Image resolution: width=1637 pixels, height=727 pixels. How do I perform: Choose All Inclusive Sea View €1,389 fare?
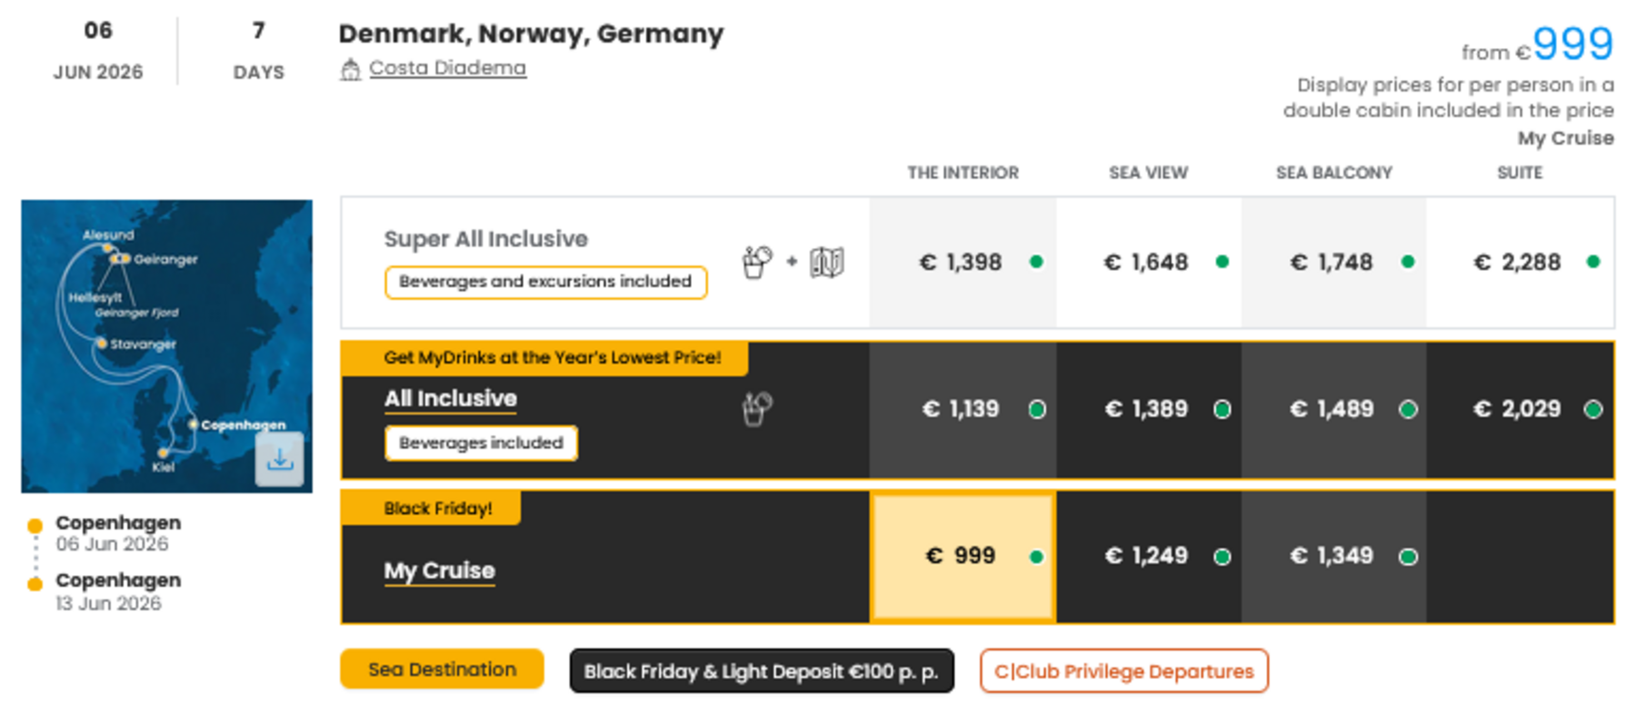tap(1149, 409)
